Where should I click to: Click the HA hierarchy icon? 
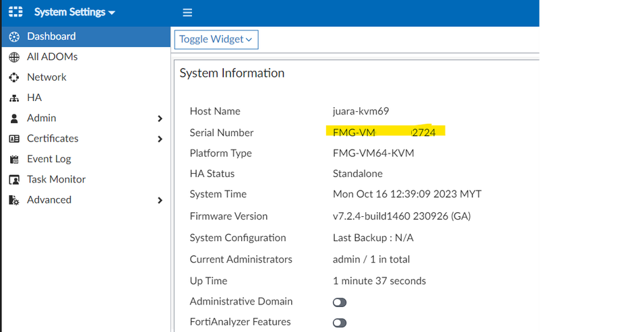click(14, 98)
